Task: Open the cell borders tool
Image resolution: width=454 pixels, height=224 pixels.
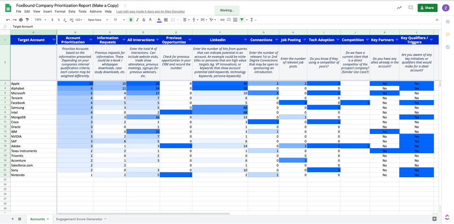Action: (166, 20)
